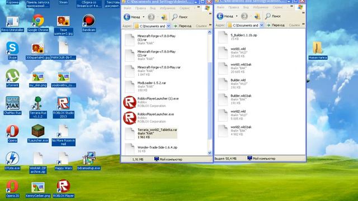Select my_skin.png image on desktop

point(38,79)
